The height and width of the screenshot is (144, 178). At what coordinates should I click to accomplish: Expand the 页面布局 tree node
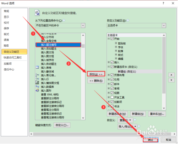click(x=109, y=75)
